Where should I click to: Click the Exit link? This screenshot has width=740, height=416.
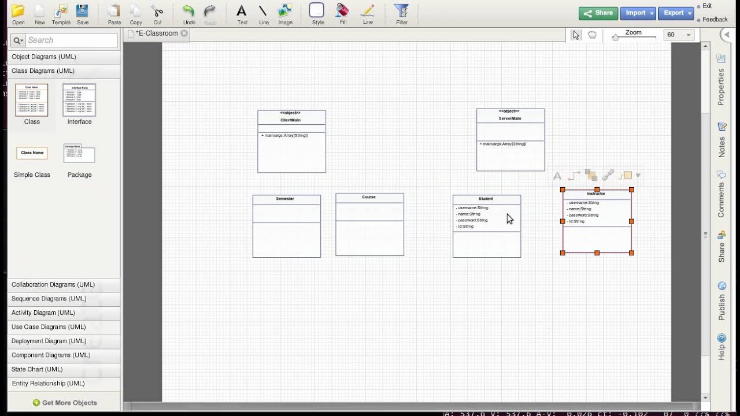pos(707,6)
